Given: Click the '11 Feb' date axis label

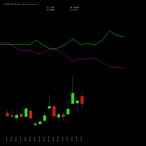Looking at the screenshot, I should [x=63, y=139].
